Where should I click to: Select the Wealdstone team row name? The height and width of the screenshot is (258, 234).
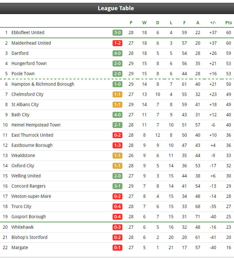(x=23, y=155)
